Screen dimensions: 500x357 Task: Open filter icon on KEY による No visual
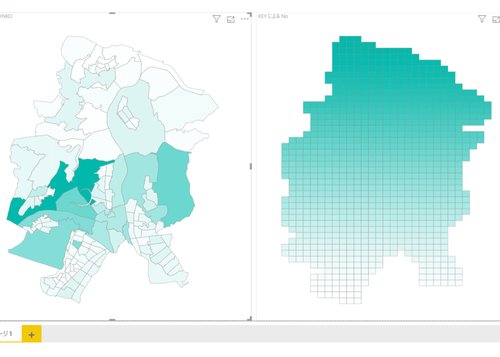[482, 19]
